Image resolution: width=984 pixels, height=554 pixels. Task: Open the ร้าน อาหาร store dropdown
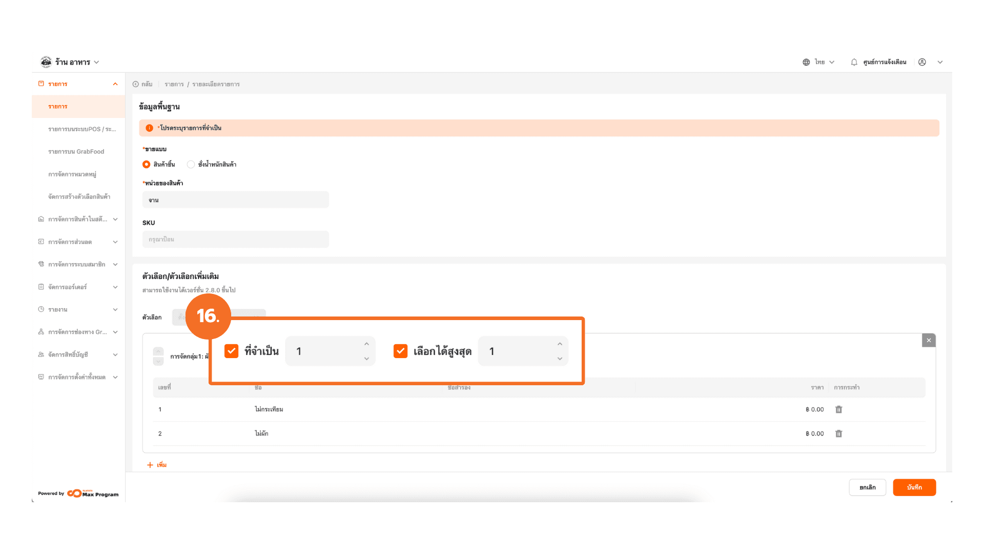pos(96,62)
